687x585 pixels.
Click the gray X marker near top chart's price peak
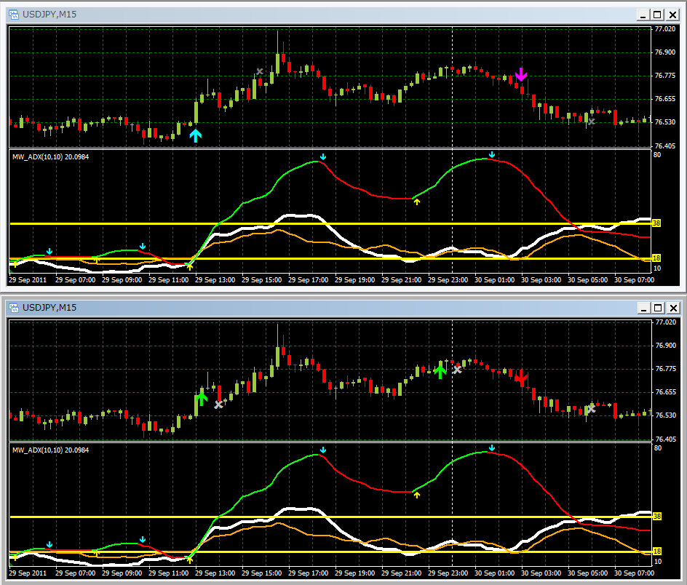pyautogui.click(x=260, y=71)
